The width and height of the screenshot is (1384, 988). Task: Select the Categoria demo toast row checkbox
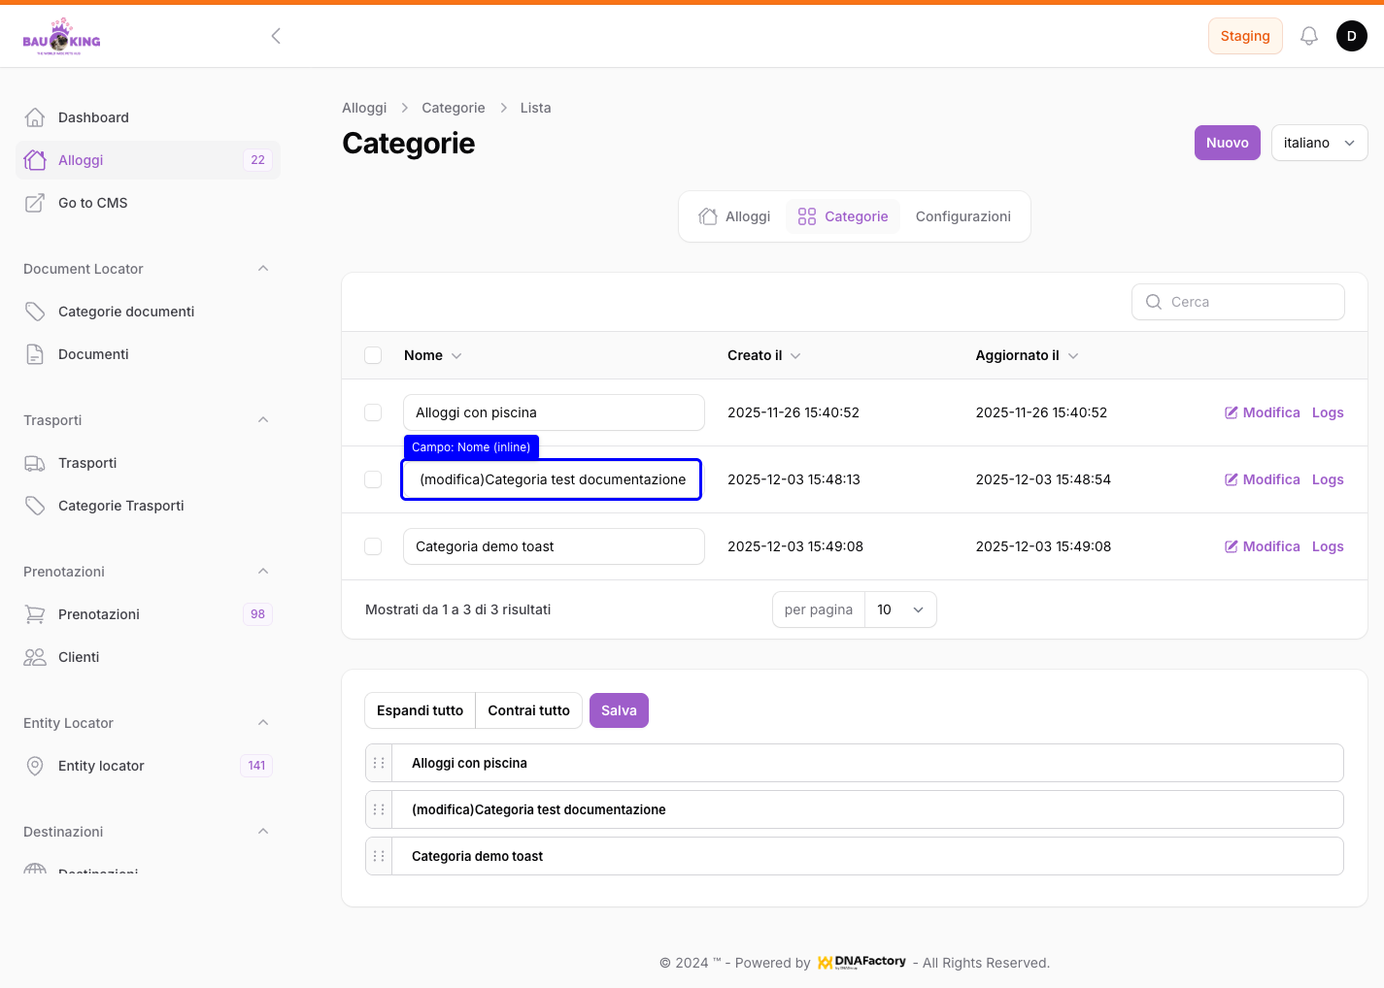tap(373, 546)
